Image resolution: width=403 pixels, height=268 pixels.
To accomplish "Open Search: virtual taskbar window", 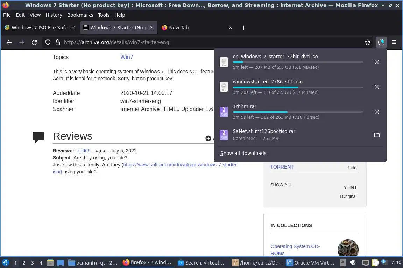I will [201, 263].
